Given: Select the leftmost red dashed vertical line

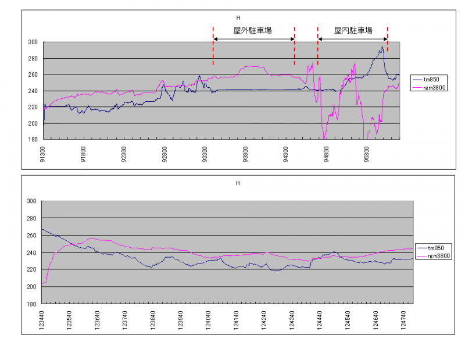Looking at the screenshot, I should (213, 47).
